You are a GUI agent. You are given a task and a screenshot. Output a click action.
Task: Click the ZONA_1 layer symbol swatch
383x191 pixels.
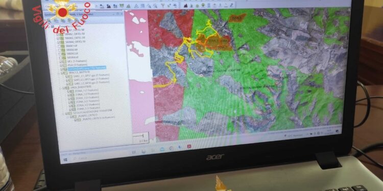click(x=72, y=91)
